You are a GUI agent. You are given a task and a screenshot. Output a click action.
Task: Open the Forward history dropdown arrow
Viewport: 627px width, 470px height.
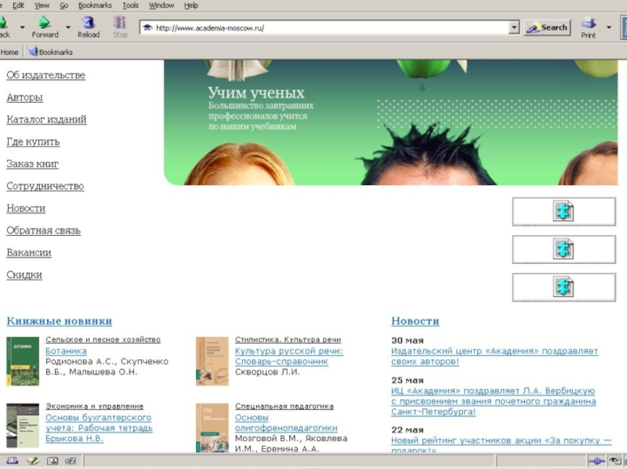pos(68,27)
